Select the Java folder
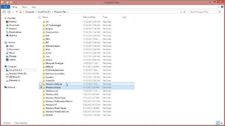Image resolution: width=225 pixels, height=126 pixels. [x=47, y=56]
